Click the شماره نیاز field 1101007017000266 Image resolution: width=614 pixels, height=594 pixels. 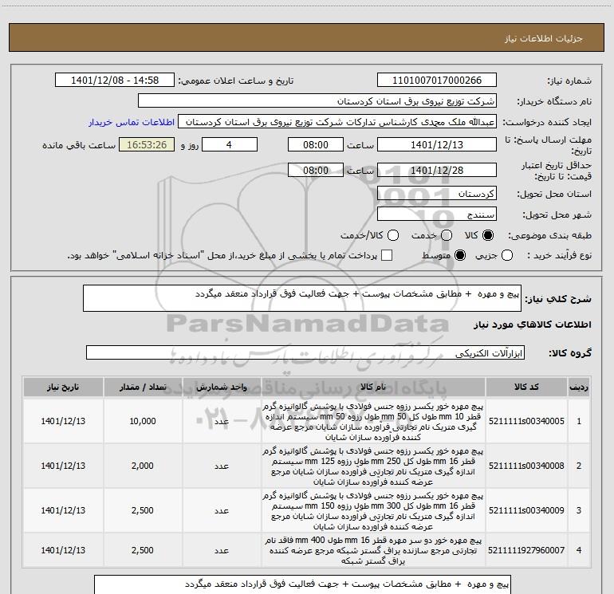point(437,81)
